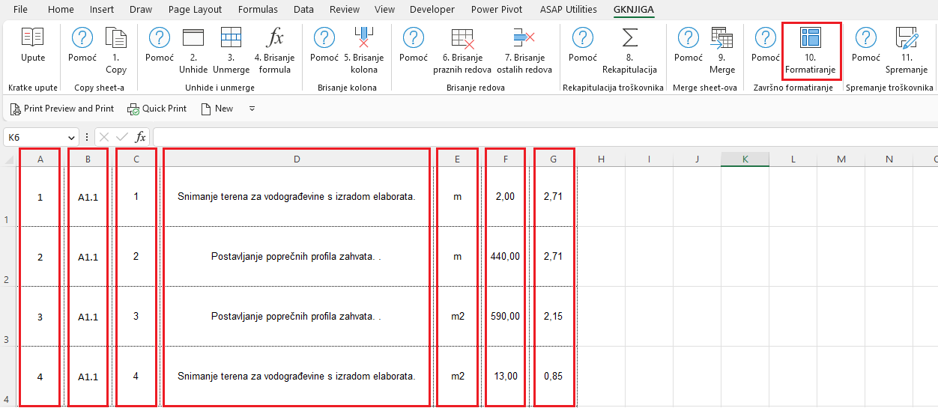Run the 2. Unhide command

[193, 38]
